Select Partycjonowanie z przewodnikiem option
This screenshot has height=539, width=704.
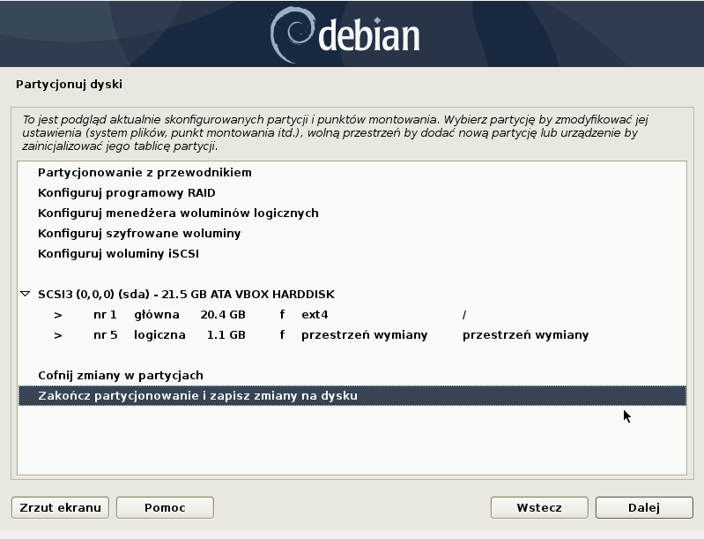(145, 173)
